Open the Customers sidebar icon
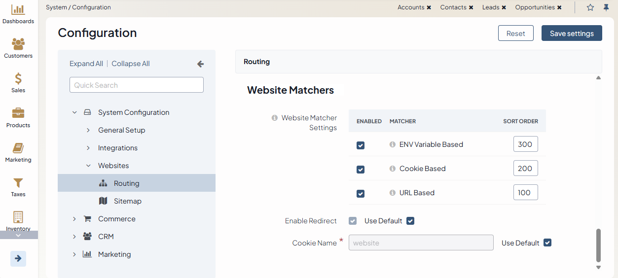The width and height of the screenshot is (618, 278). pyautogui.click(x=18, y=44)
